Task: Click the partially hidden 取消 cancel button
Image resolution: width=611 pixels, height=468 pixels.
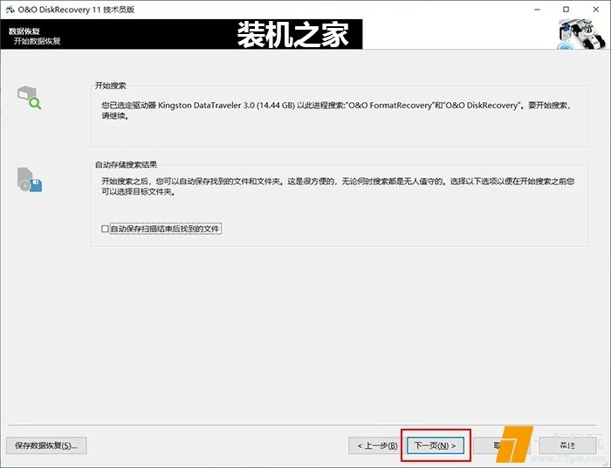Action: tap(496, 445)
